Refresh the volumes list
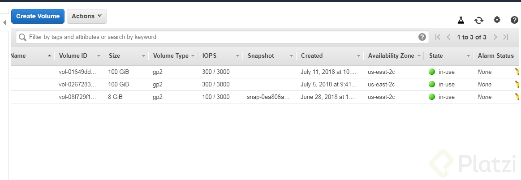 [x=479, y=20]
